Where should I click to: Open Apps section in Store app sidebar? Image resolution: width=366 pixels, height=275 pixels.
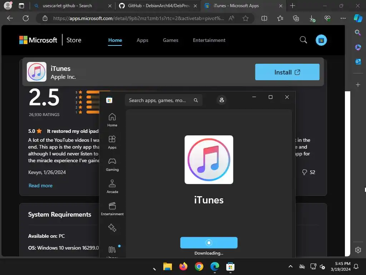112,142
